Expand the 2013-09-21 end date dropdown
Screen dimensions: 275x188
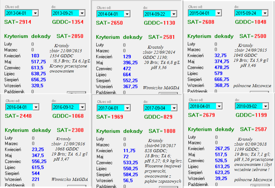point(82,13)
